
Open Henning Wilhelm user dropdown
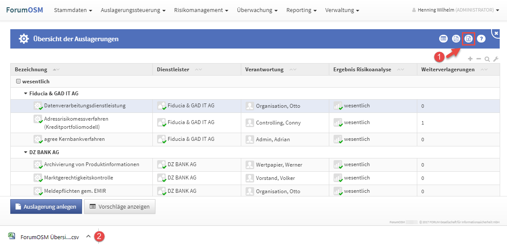(455, 10)
